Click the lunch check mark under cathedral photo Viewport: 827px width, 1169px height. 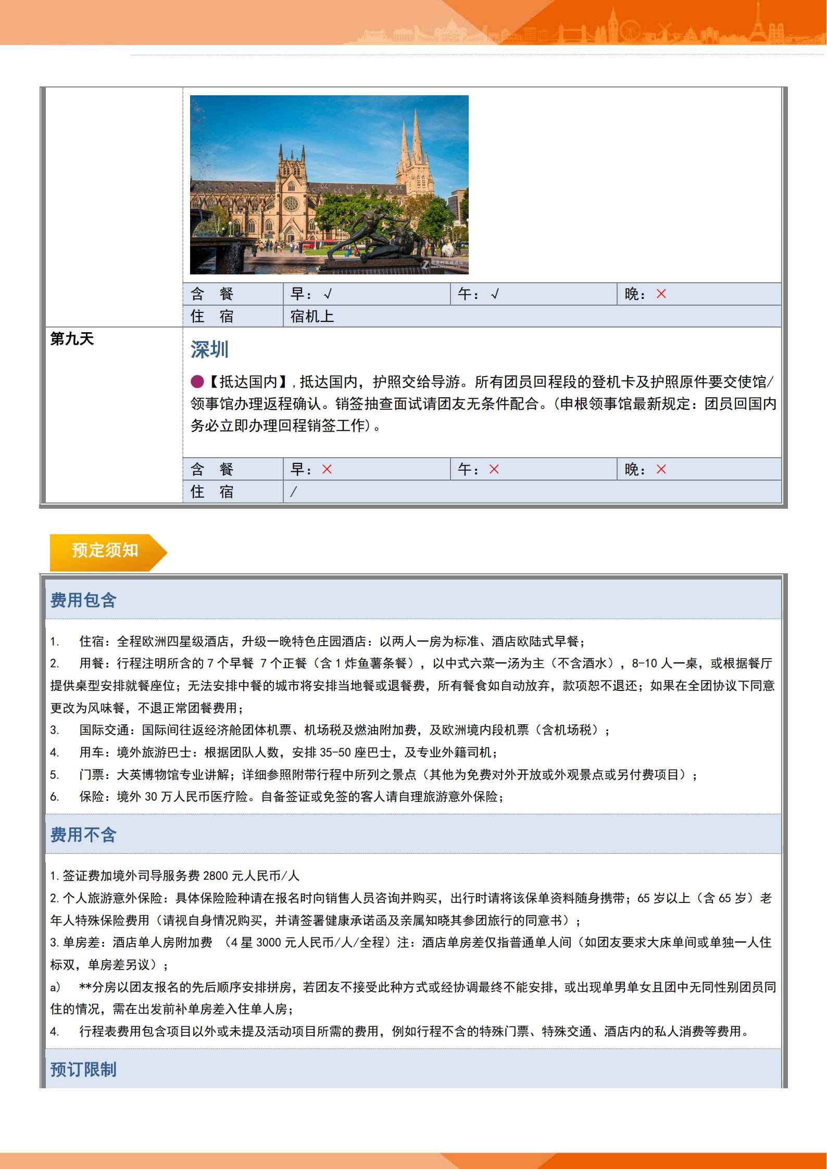[x=494, y=294]
